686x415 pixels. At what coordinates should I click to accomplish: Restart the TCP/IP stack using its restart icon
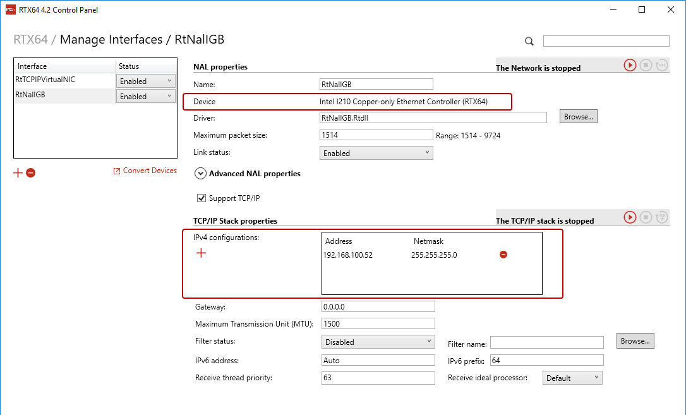click(661, 217)
